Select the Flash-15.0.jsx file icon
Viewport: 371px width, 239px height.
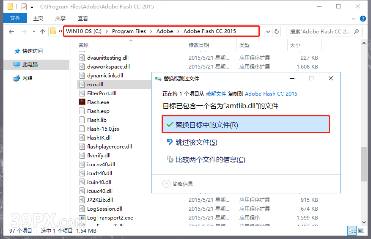[x=82, y=129]
